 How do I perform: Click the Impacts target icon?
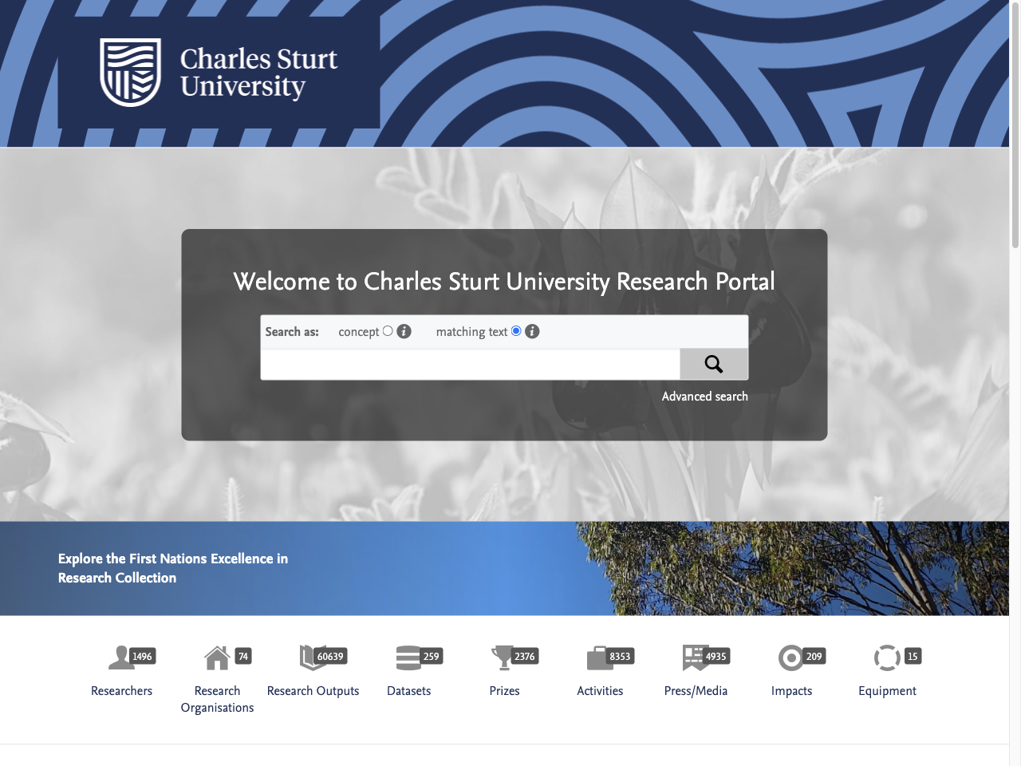click(x=790, y=657)
